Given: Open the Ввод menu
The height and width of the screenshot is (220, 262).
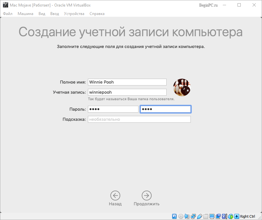Looking at the screenshot, I should coord(55,14).
